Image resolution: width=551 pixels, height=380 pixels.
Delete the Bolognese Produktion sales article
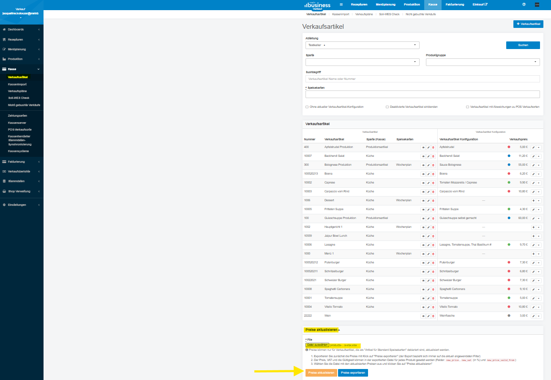tap(433, 165)
